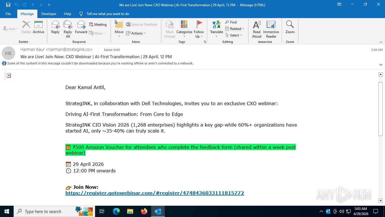Click the received time 2:44 AM

click(x=377, y=50)
